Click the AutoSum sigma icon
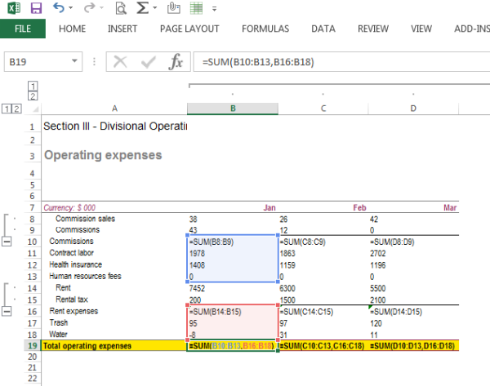 pos(142,9)
